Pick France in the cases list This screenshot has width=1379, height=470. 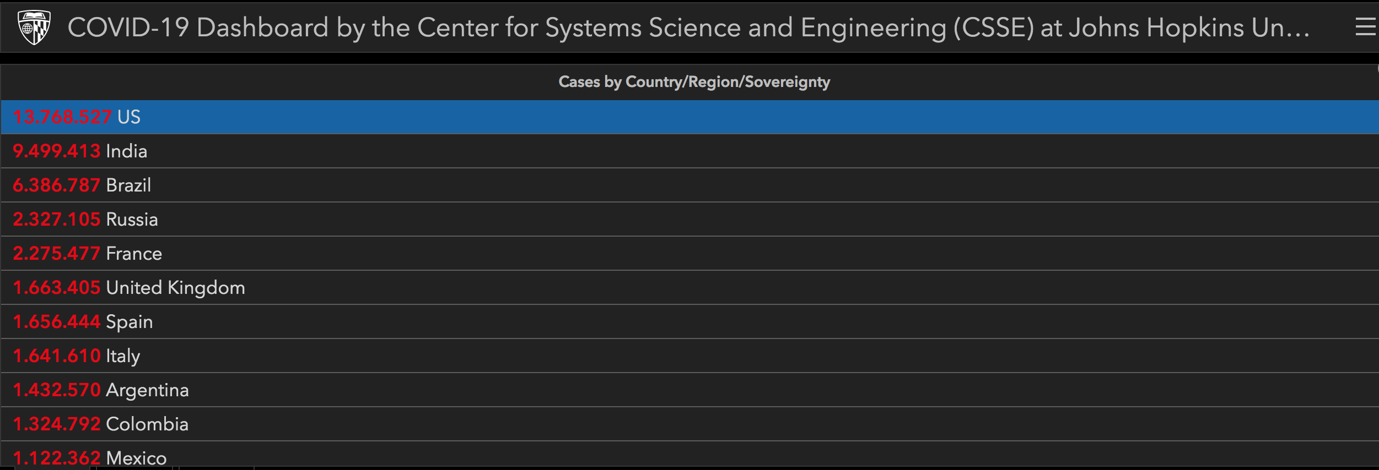[134, 254]
